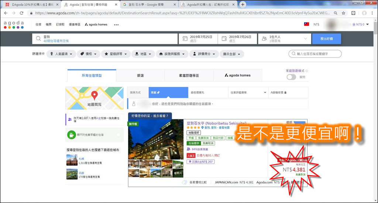
Task: Click Taiwan flag language icon
Action: [x=306, y=24]
